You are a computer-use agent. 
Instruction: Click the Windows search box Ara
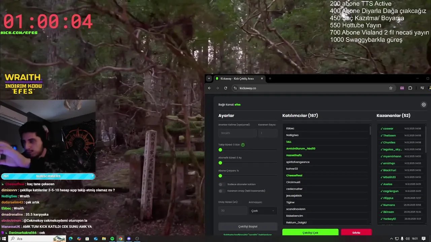(37, 239)
